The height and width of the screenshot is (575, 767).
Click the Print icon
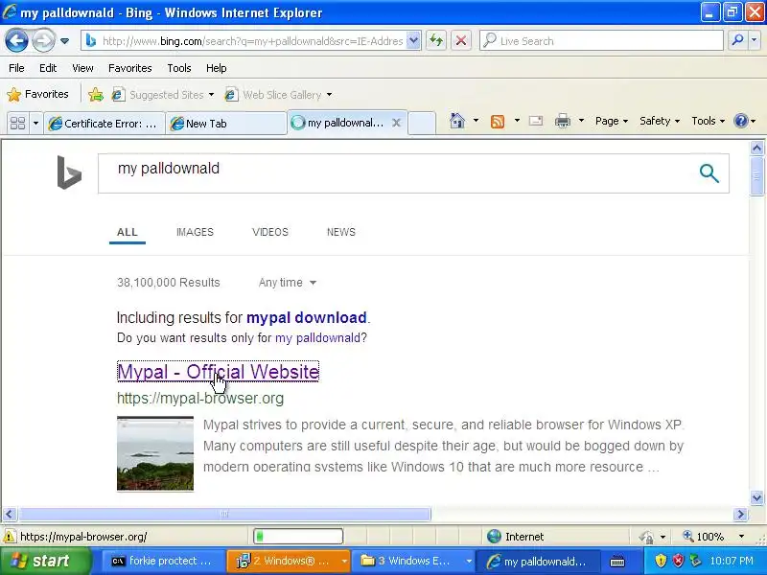click(x=563, y=121)
